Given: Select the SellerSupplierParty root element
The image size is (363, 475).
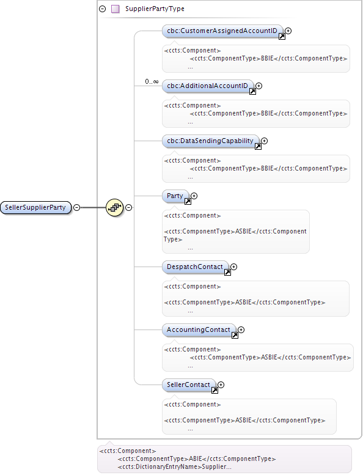Looking at the screenshot, I should click(35, 207).
